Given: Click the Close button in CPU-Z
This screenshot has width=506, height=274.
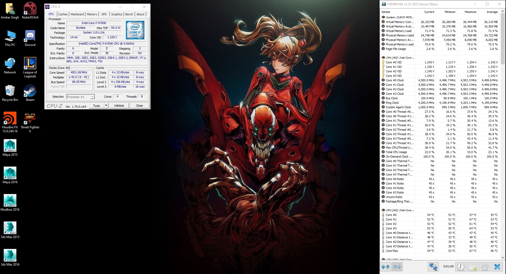Looking at the screenshot, I should coord(139,106).
